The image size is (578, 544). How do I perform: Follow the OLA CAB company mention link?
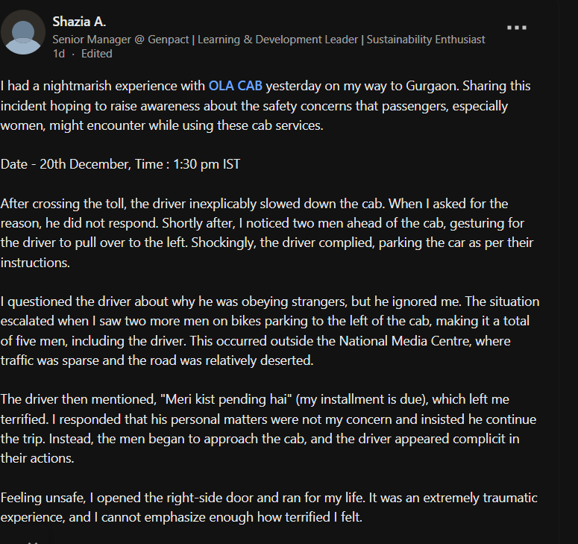point(235,86)
